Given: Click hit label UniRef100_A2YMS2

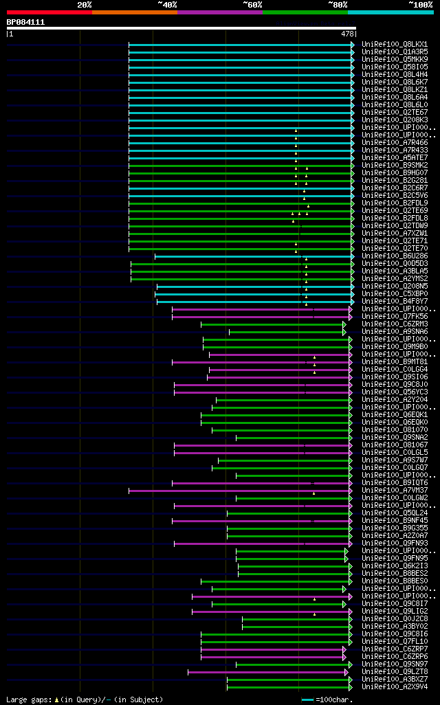Looking at the screenshot, I should 395,279.
